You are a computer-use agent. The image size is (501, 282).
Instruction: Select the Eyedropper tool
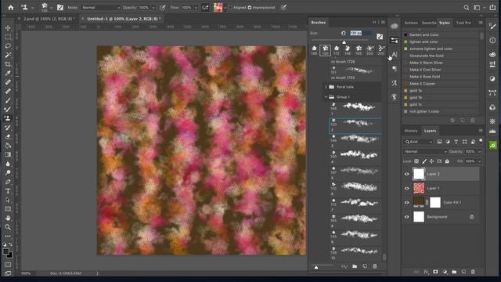coord(8,73)
